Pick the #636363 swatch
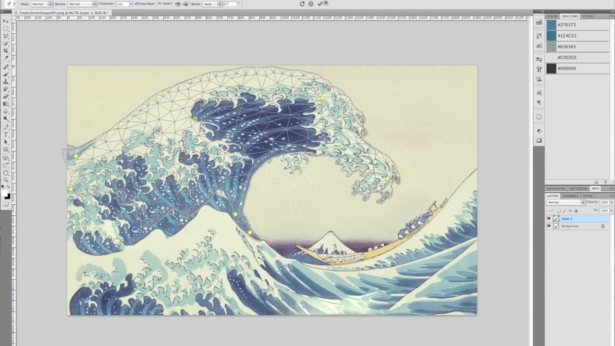 (x=551, y=47)
